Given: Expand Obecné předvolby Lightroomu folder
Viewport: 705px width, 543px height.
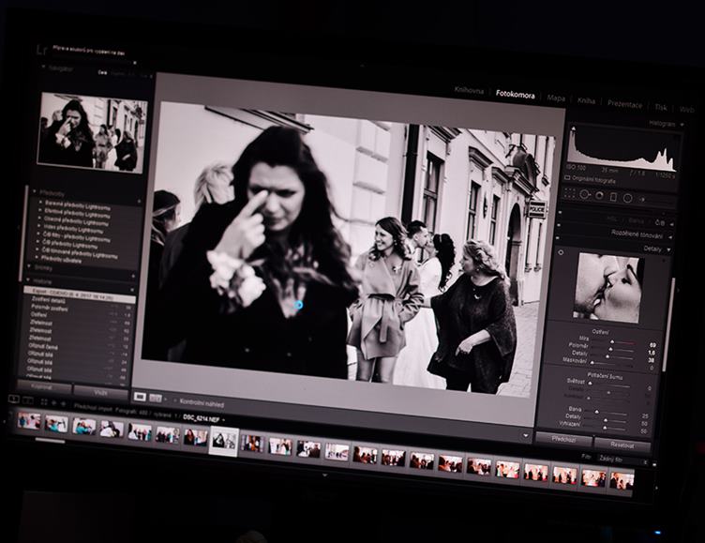Looking at the screenshot, I should (39, 219).
